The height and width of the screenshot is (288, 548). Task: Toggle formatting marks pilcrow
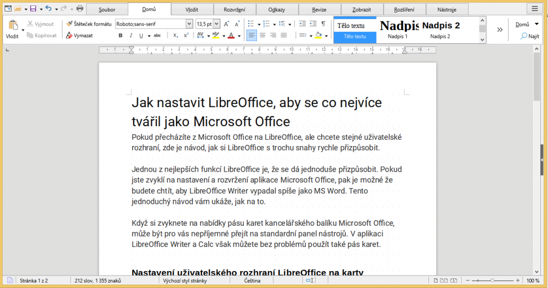pos(324,24)
